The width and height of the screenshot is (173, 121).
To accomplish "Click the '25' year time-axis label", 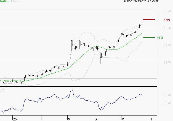I will point(15,119).
